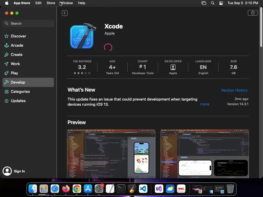Image resolution: width=263 pixels, height=197 pixels.
Task: Open the Work section
Action: [28, 64]
